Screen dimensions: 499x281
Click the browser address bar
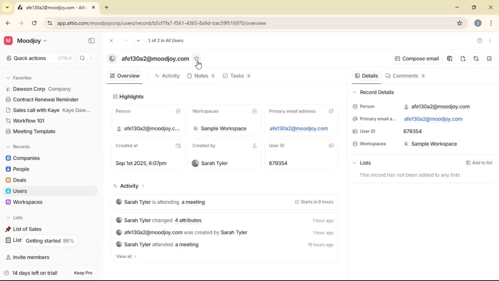pos(161,23)
